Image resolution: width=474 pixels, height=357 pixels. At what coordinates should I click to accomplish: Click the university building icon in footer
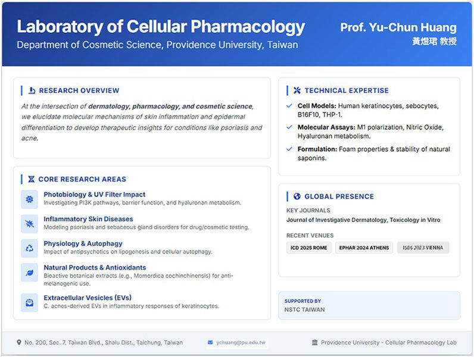pos(314,343)
